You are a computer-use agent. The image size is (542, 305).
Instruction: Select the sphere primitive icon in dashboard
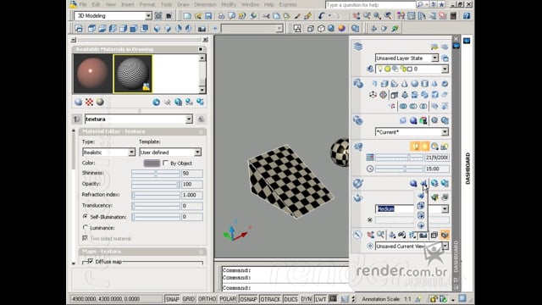414,83
